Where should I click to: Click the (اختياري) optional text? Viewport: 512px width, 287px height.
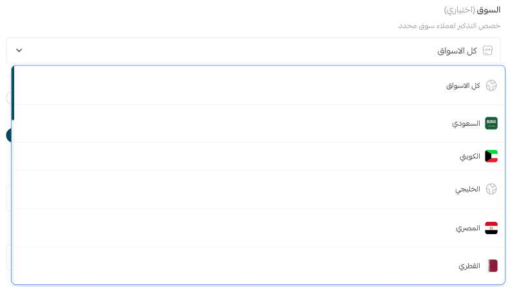coord(459,10)
